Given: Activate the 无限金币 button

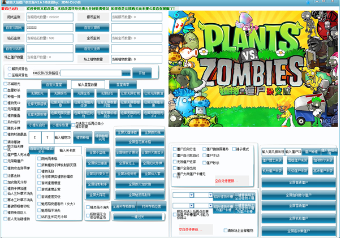Looking at the screenshot, I should (84, 93).
